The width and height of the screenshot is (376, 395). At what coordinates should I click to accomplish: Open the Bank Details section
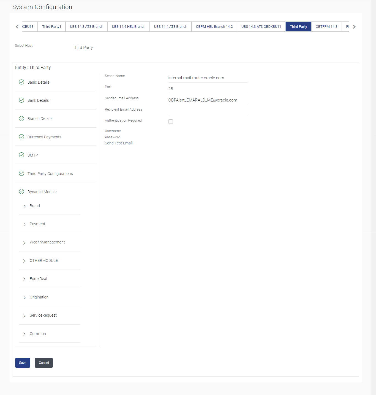56,100
